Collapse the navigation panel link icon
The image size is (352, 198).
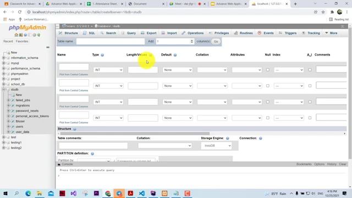48,47
